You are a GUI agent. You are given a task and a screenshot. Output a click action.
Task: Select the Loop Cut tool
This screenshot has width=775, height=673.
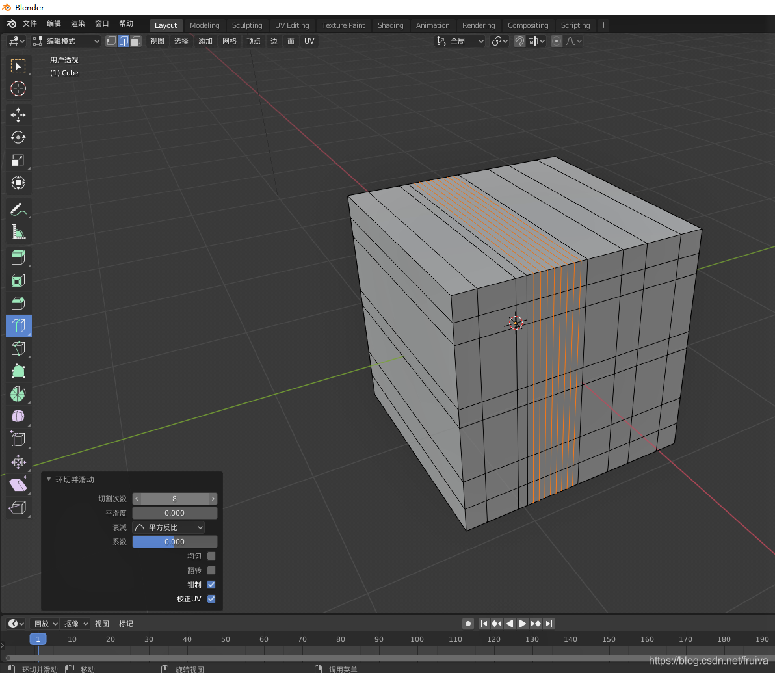pyautogui.click(x=18, y=325)
